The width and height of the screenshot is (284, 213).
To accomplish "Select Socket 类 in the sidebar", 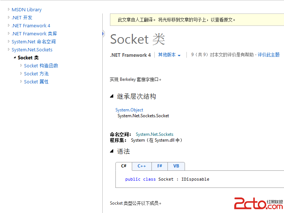I will (28, 58).
